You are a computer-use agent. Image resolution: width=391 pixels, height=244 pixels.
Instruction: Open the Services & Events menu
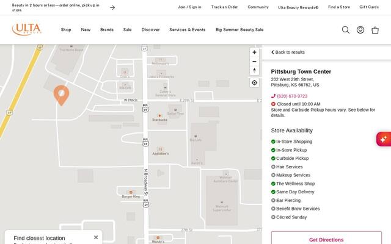188,30
